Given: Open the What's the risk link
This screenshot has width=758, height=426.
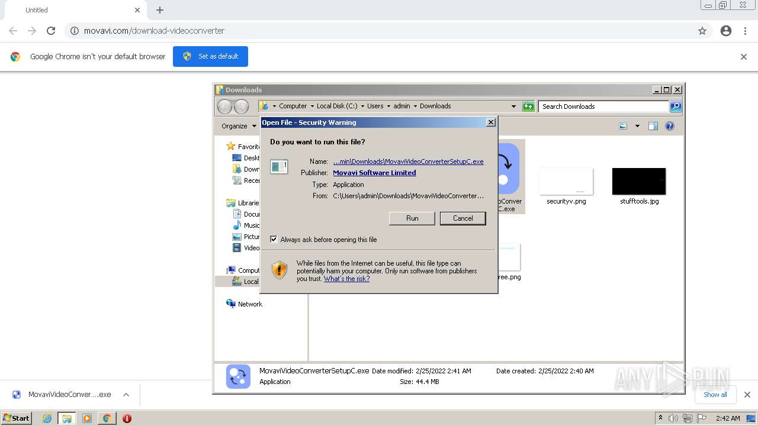Looking at the screenshot, I should 346,279.
